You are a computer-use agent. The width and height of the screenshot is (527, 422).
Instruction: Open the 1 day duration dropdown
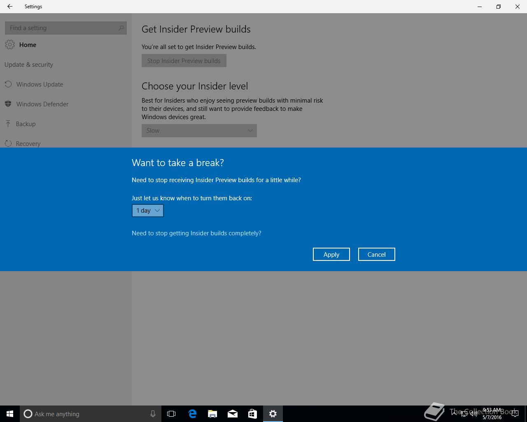pos(148,211)
